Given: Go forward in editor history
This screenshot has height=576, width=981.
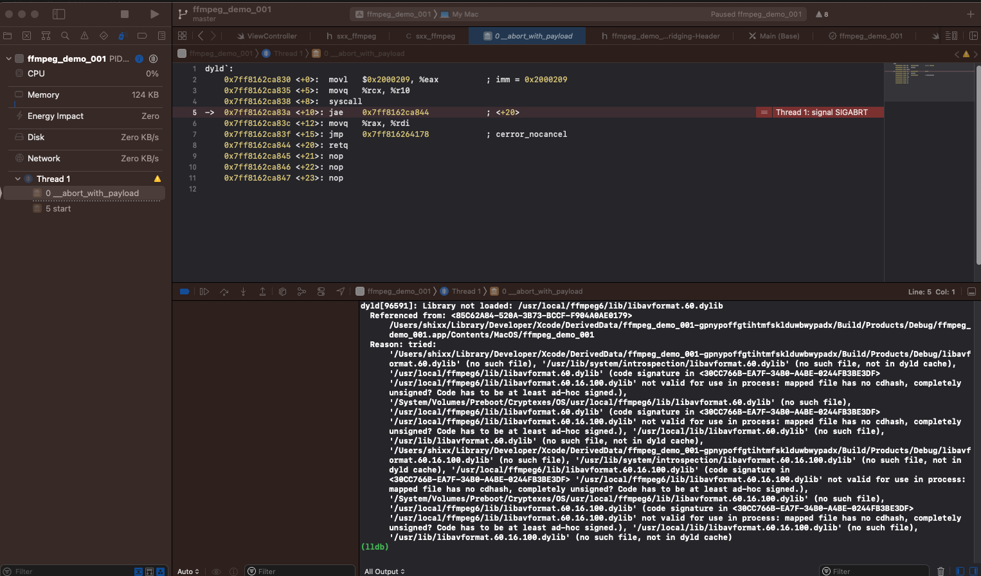Looking at the screenshot, I should point(213,36).
